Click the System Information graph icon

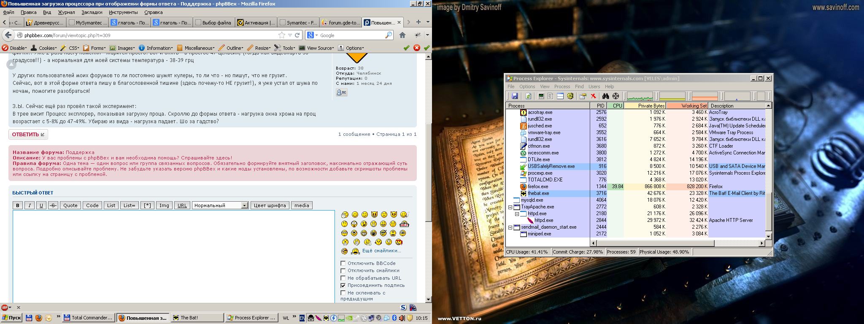(x=541, y=96)
